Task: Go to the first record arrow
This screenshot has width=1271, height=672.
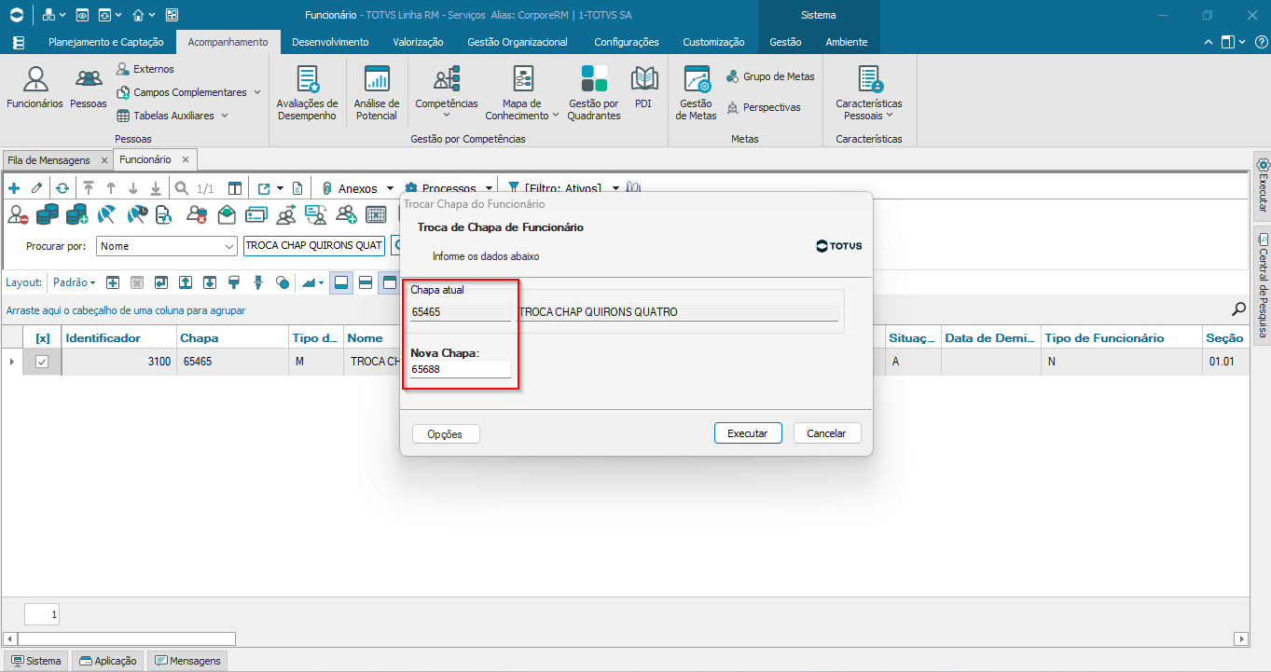Action: [x=89, y=188]
